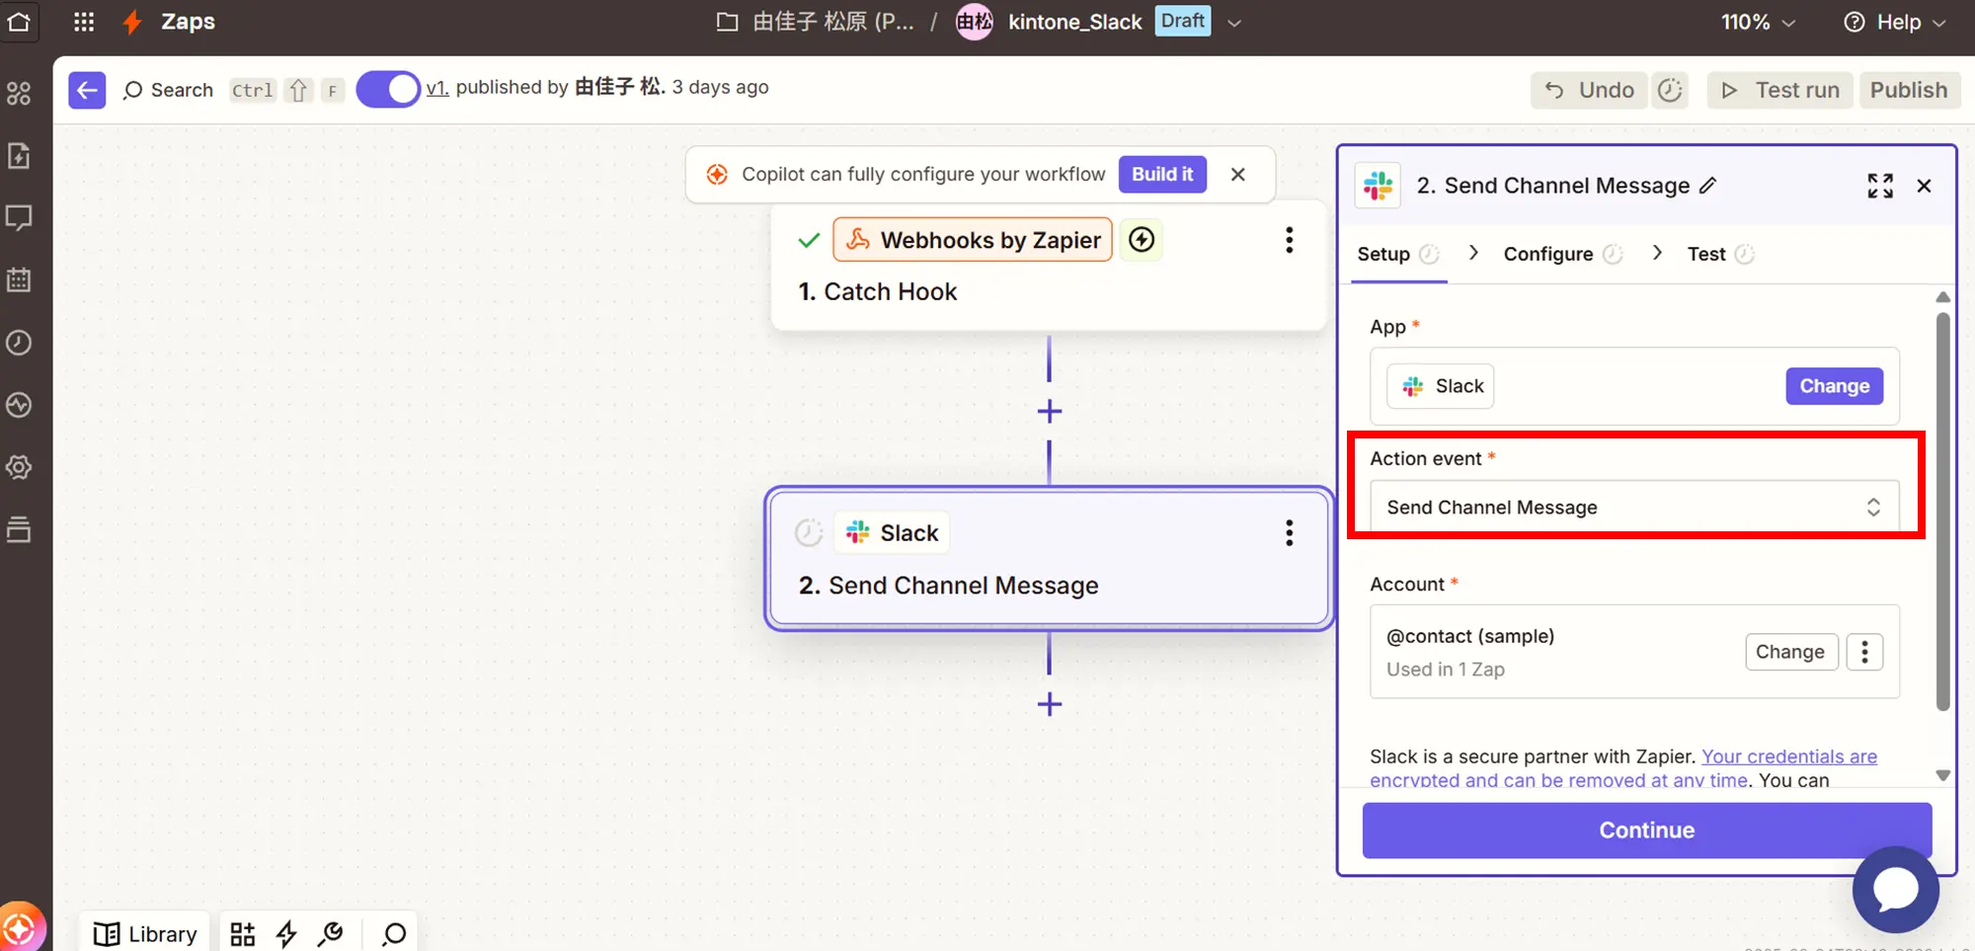Expand the Help menu
The width and height of the screenshot is (1975, 951).
tap(1894, 22)
